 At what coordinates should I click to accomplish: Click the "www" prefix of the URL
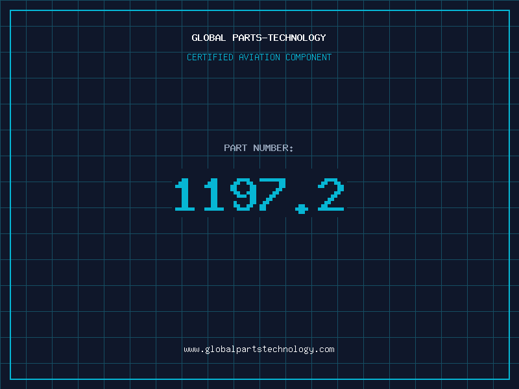(x=191, y=349)
